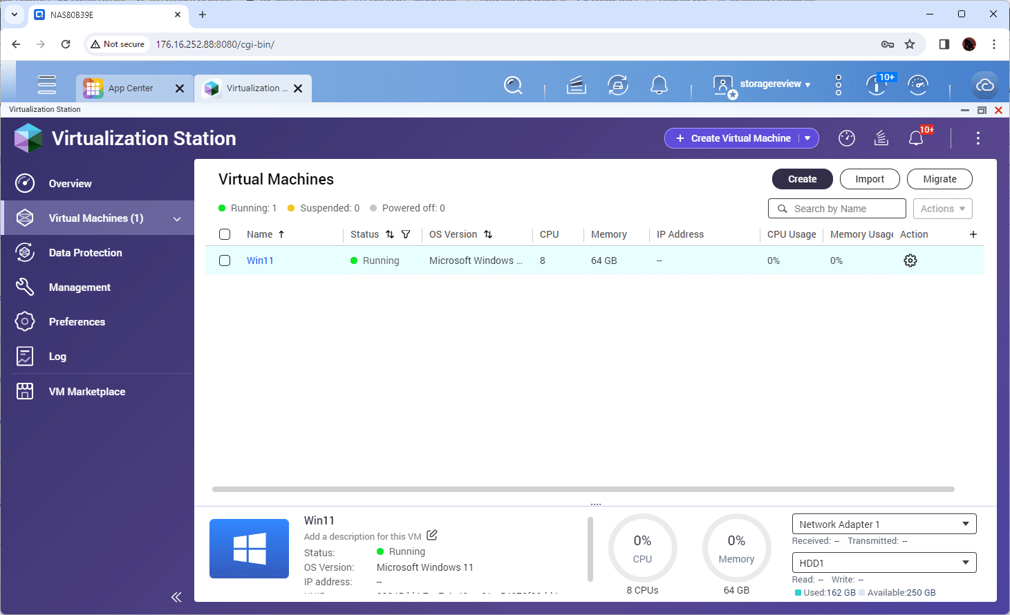1010x615 pixels.
Task: Click the Win11 row action gear icon
Action: [x=910, y=261]
